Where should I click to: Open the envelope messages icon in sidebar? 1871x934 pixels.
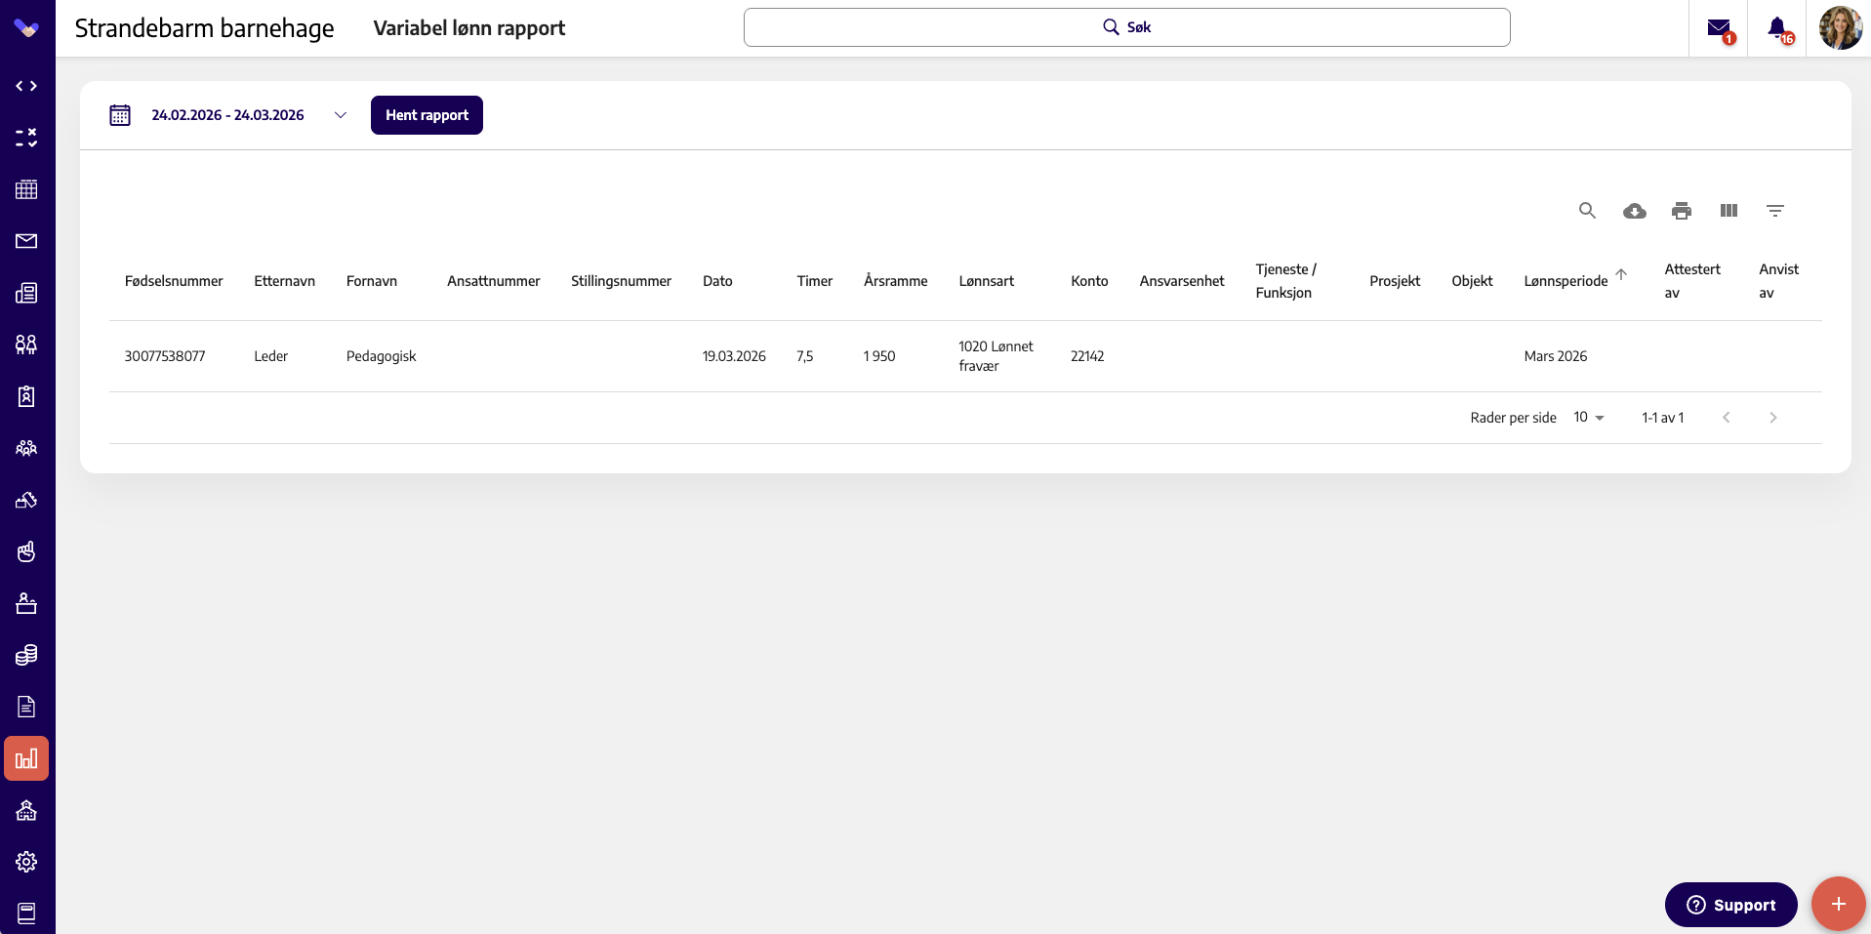click(x=26, y=241)
